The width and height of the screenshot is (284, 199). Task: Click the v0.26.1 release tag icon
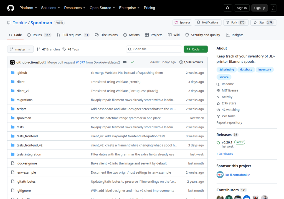point(219,142)
